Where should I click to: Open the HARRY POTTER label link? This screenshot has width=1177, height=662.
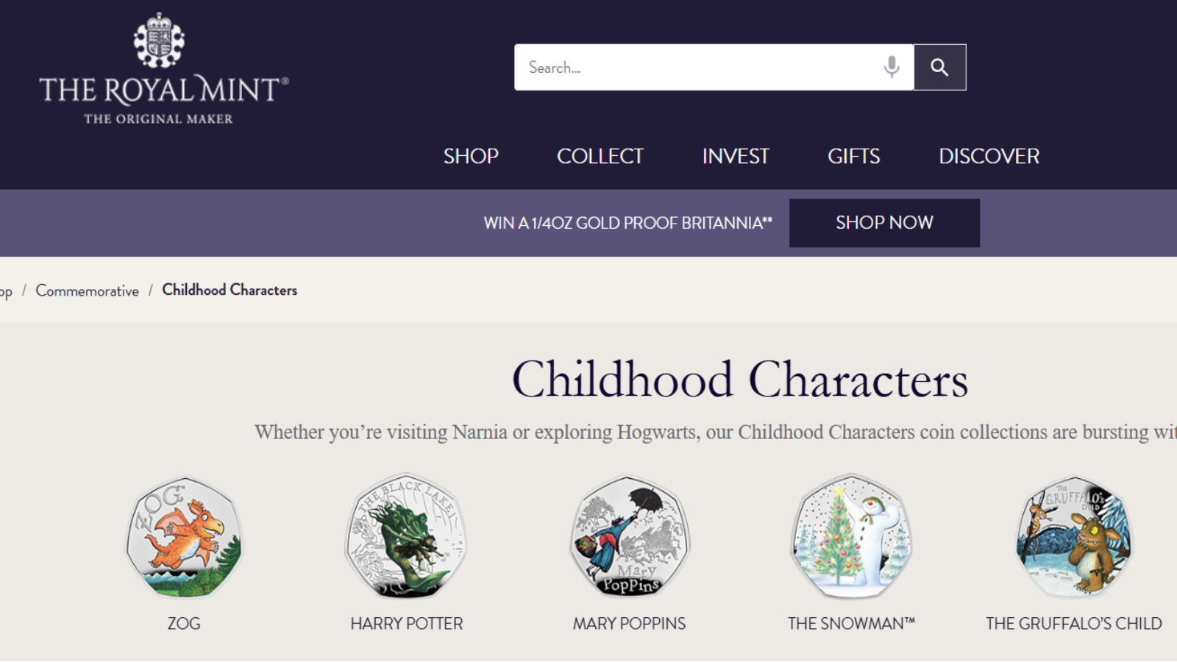point(407,624)
